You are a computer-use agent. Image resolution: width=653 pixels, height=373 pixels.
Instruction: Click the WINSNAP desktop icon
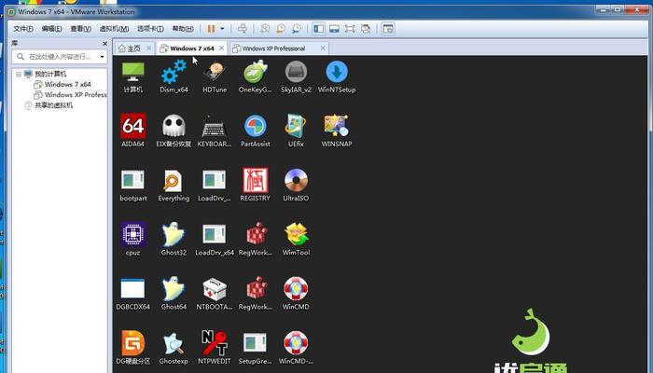337,131
